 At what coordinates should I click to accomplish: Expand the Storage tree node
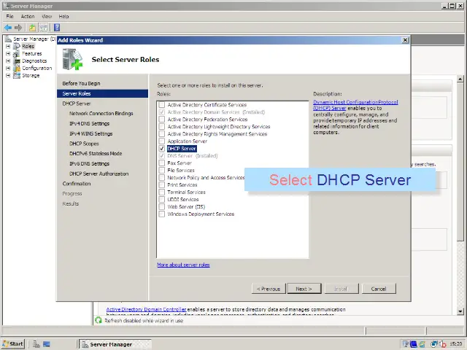8,76
